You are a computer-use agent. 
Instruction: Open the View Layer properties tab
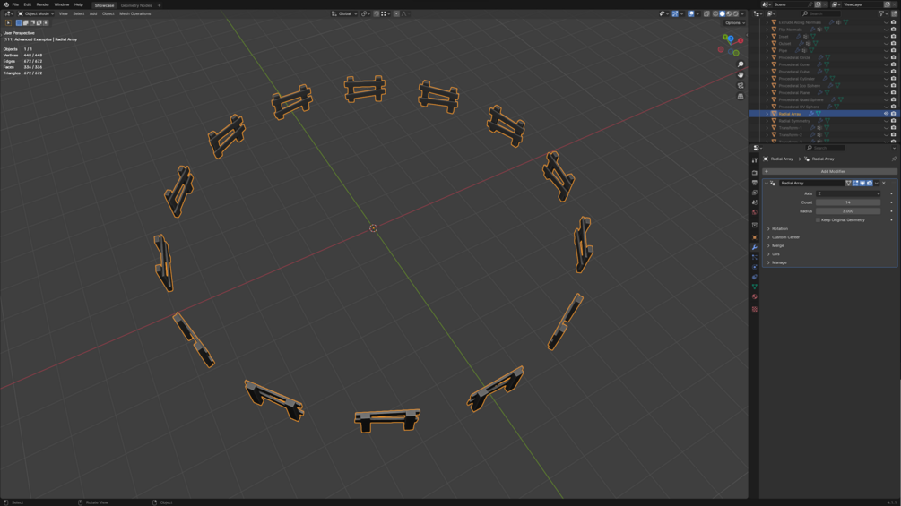[x=755, y=193]
